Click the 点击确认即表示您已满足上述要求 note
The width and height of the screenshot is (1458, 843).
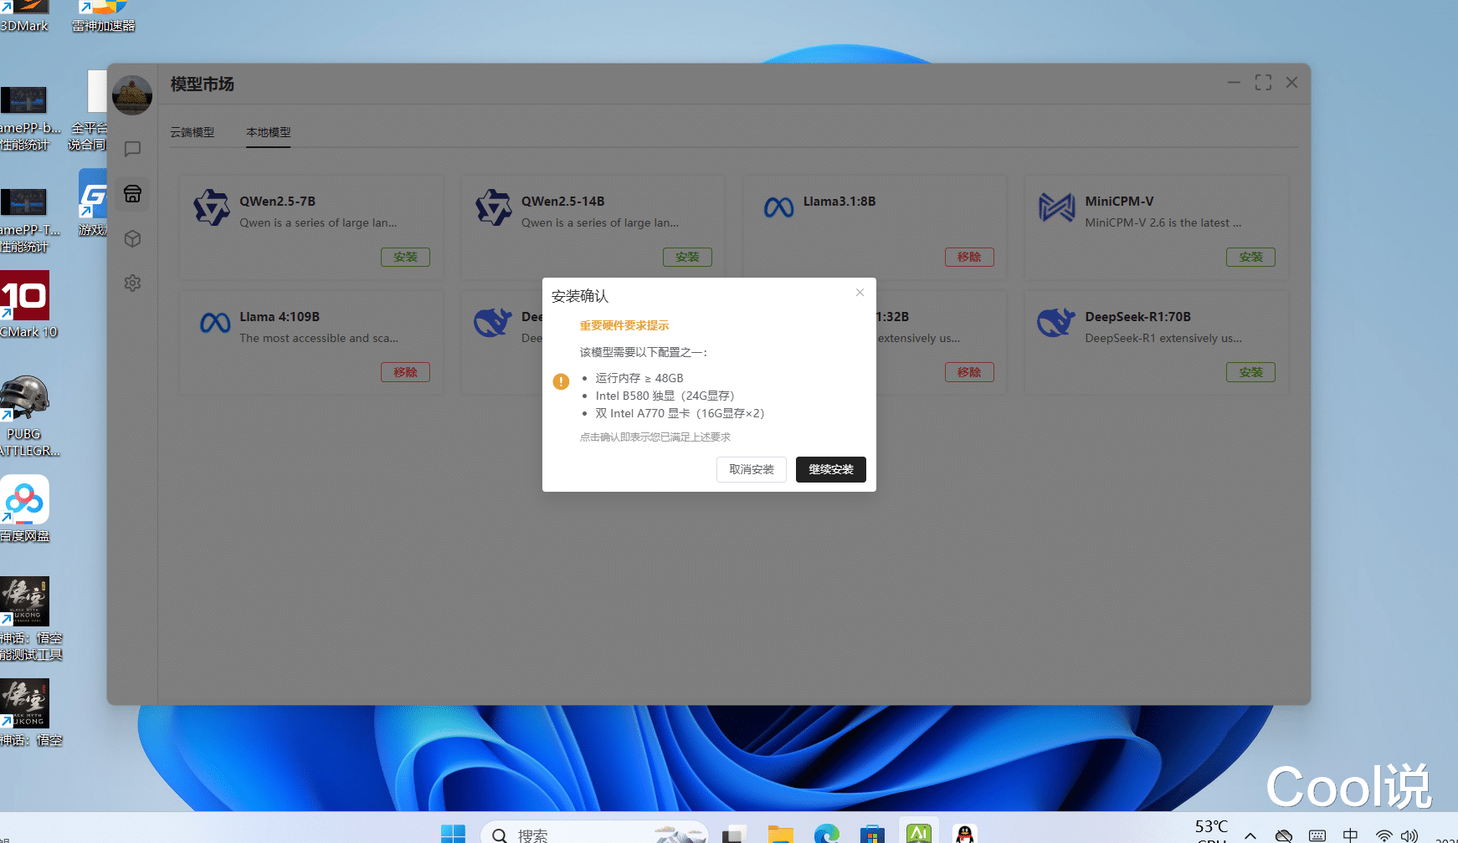(x=655, y=437)
